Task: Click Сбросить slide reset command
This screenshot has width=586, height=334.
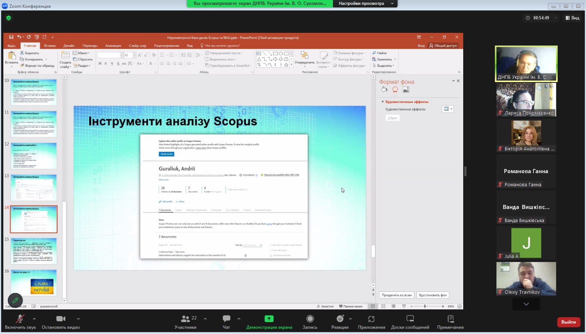Action: point(82,59)
